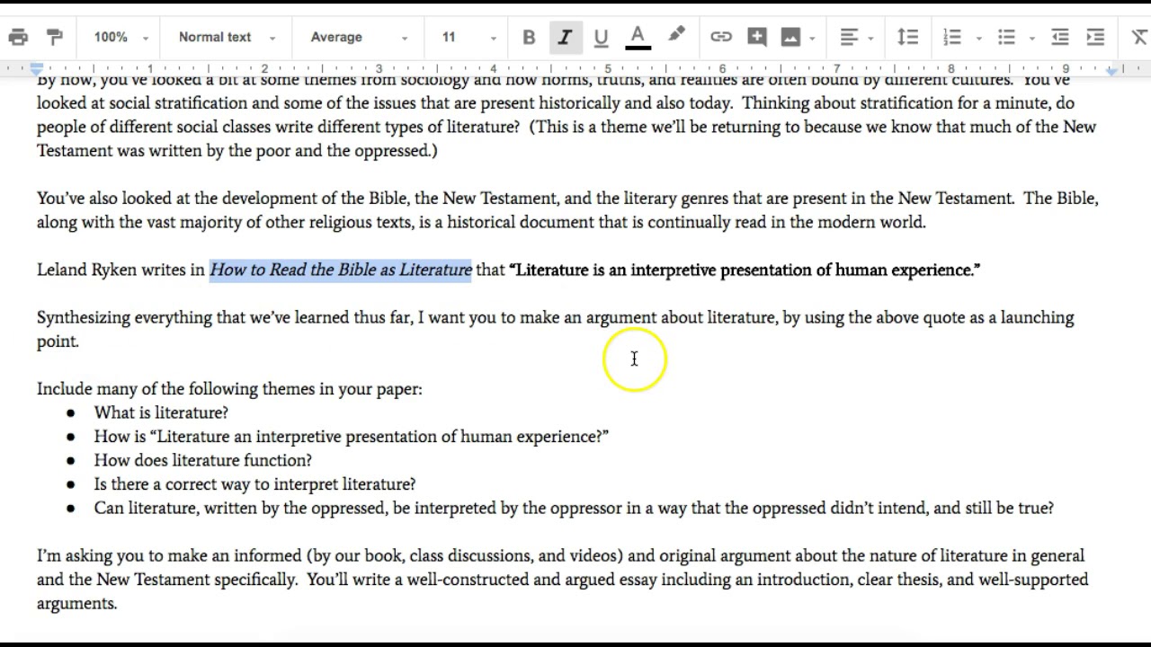Click the numbered list icon
The width and height of the screenshot is (1151, 647).
click(952, 37)
